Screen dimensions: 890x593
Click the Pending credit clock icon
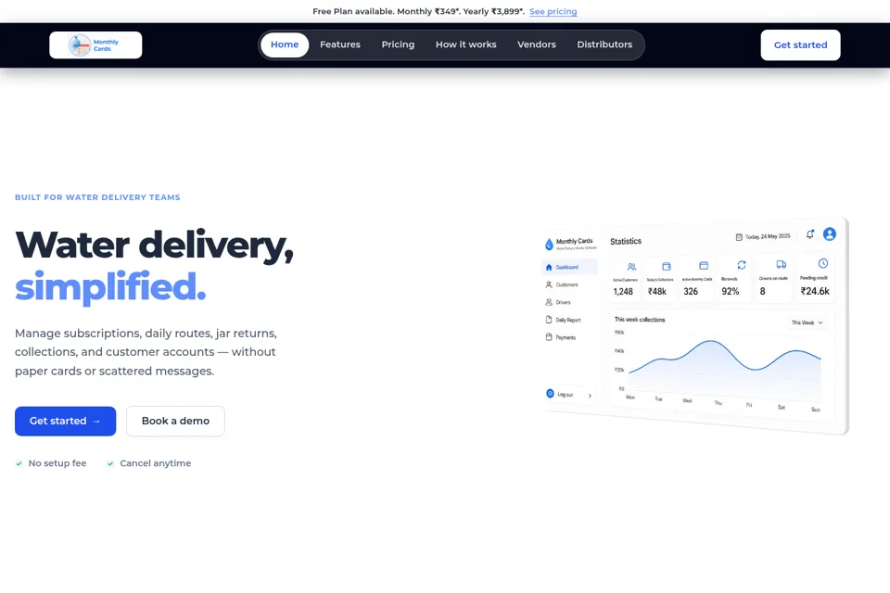[x=823, y=263]
